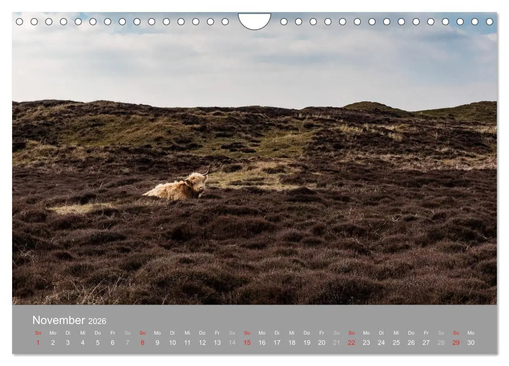Viewport: 509px width, 366px height.
Task: Select date 6 in calendar row
Action: (x=113, y=343)
